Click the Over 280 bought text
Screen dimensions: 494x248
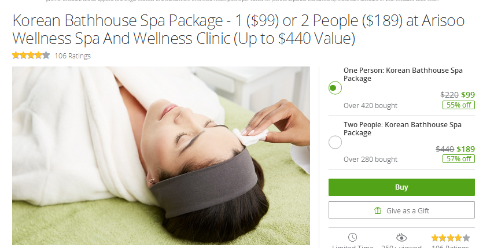tap(370, 159)
